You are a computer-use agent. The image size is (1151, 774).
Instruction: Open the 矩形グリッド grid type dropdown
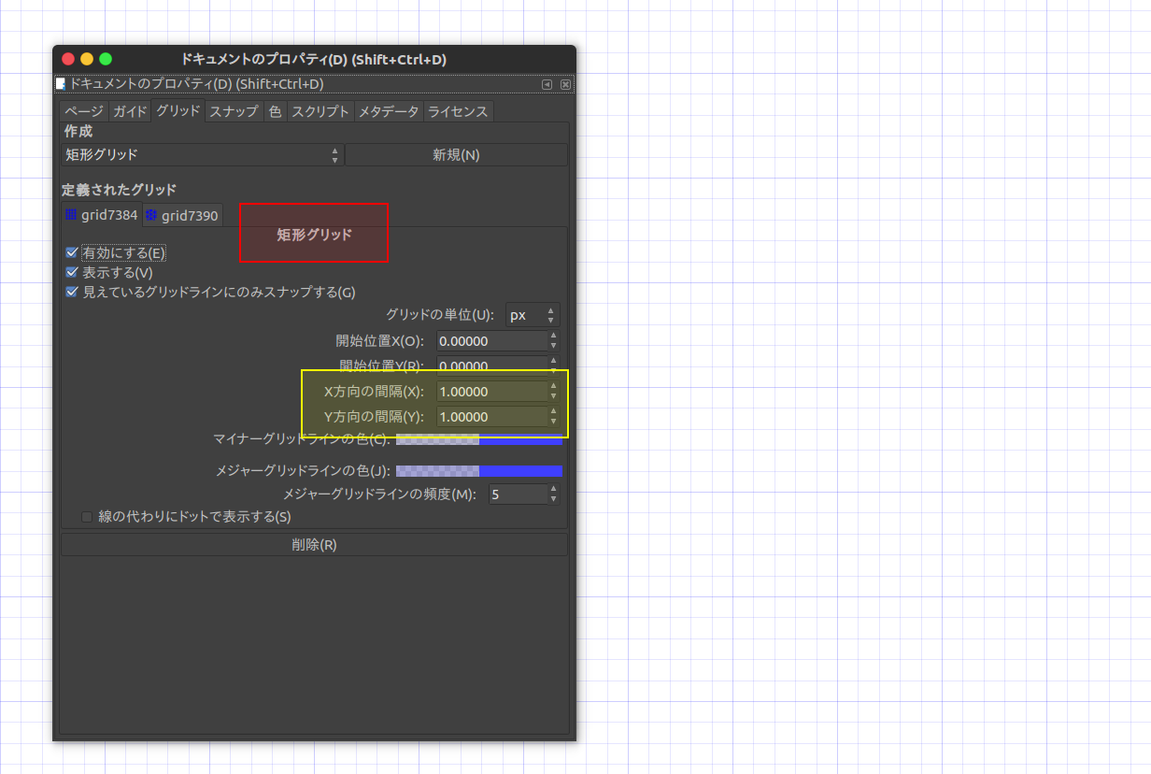[x=202, y=155]
